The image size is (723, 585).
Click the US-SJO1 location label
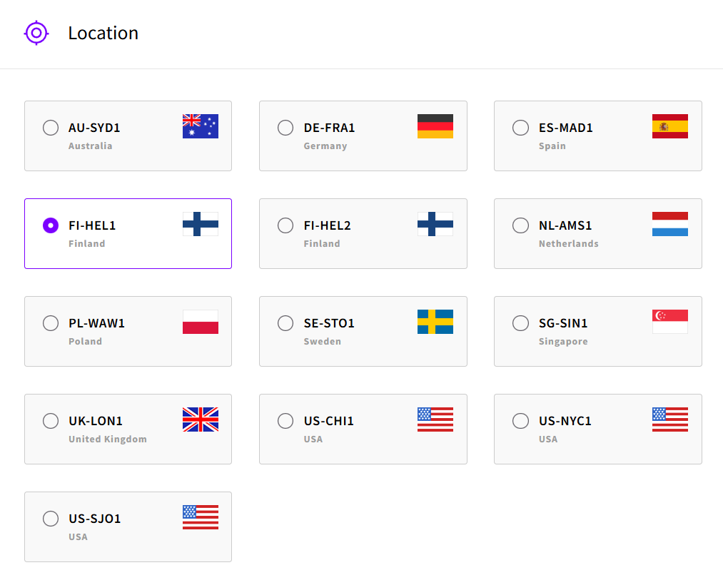coord(95,519)
